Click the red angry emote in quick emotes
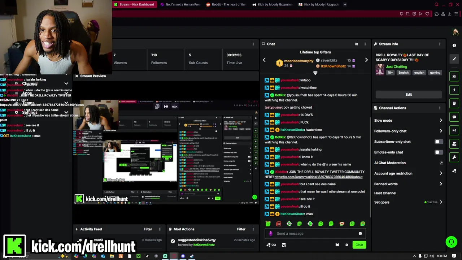This screenshot has height=260, width=462. pyautogui.click(x=278, y=224)
